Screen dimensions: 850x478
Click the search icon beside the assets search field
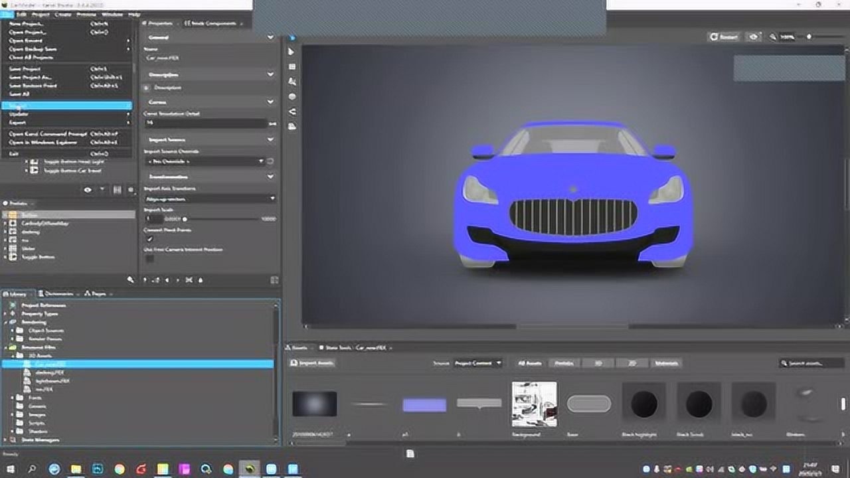(785, 363)
